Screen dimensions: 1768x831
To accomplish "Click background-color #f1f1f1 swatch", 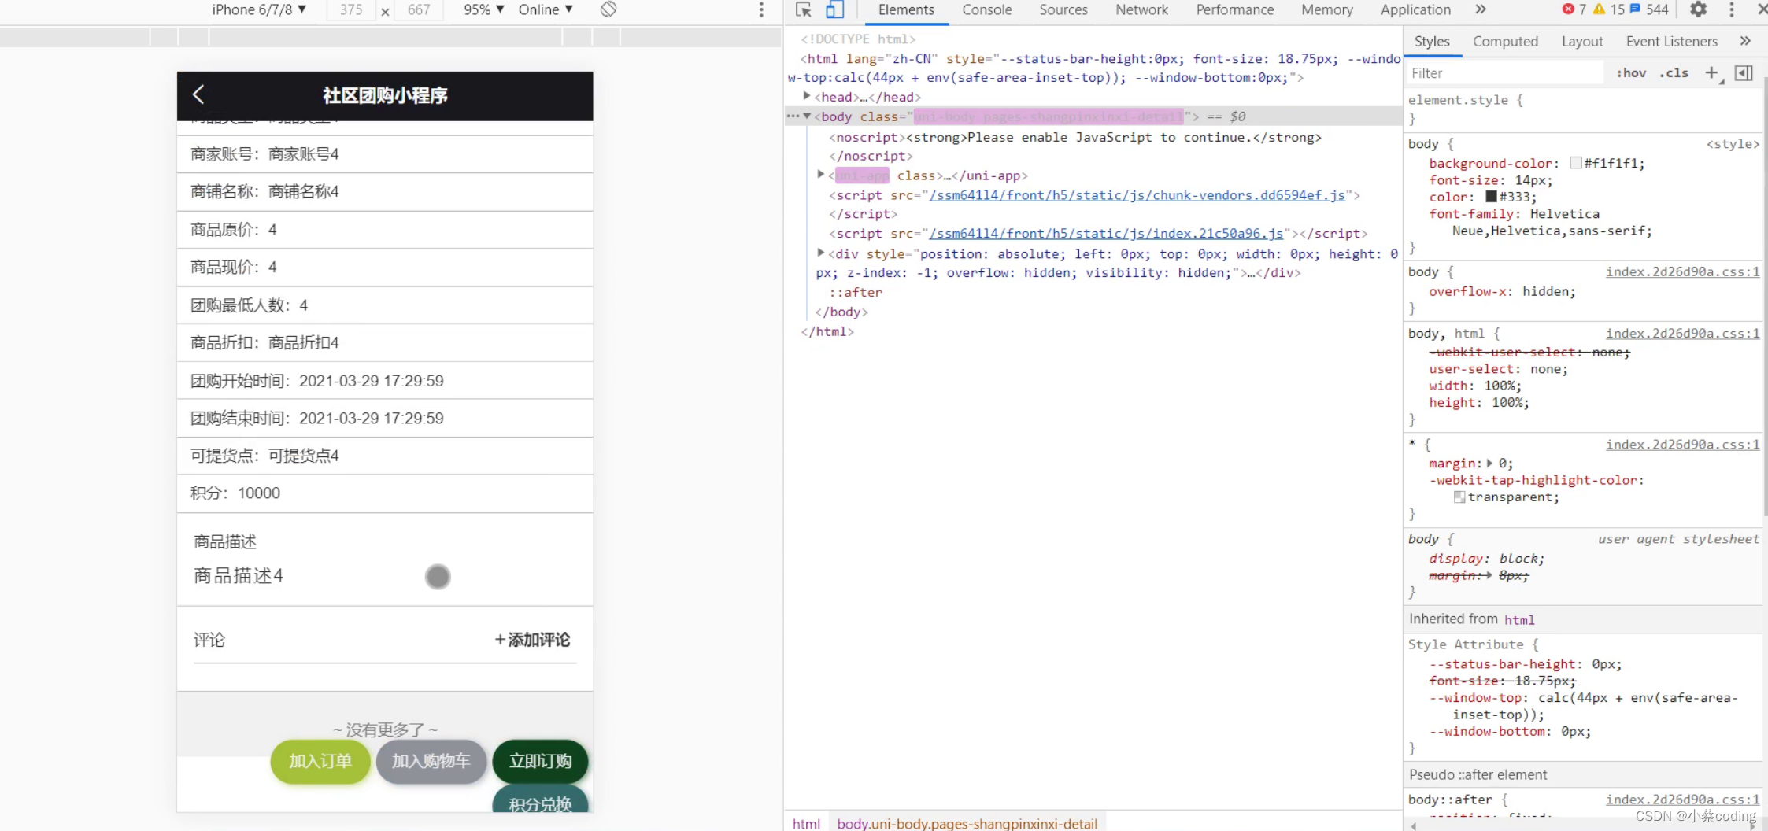I will coord(1575,163).
